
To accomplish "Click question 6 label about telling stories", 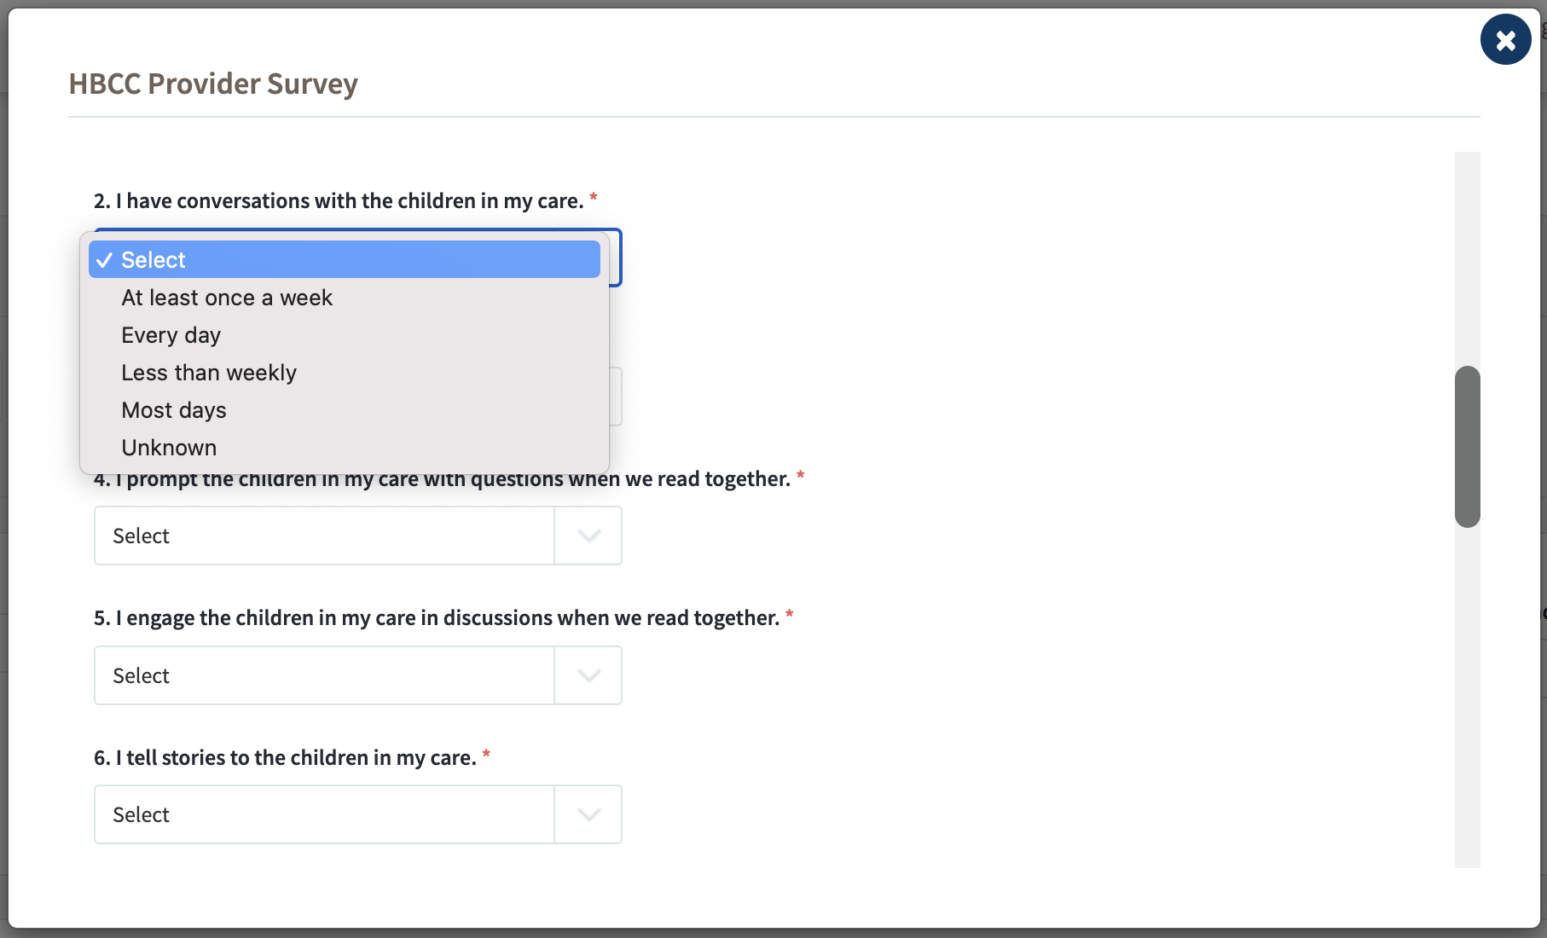I will (285, 758).
